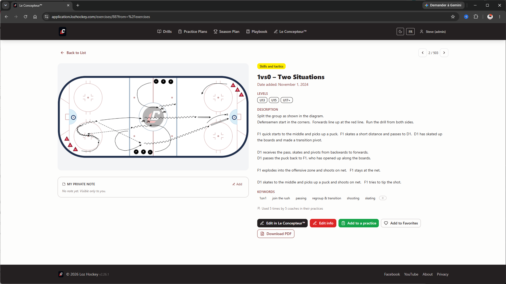Image resolution: width=506 pixels, height=284 pixels.
Task: Click 'Date added: November 1, 2024' text
Action: coord(283,84)
